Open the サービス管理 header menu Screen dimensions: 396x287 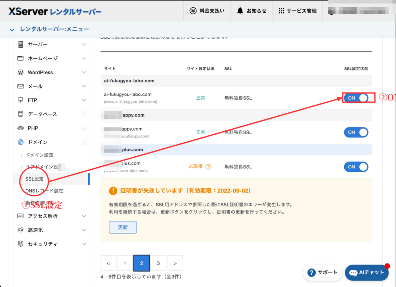(297, 11)
